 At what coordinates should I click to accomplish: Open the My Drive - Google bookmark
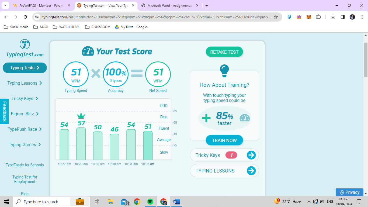click(132, 27)
